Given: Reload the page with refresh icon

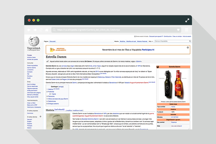Looking at the screenshot, I should 41,30.
